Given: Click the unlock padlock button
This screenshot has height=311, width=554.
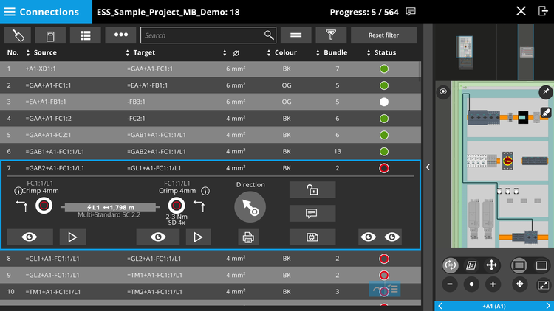Looking at the screenshot, I should [312, 190].
